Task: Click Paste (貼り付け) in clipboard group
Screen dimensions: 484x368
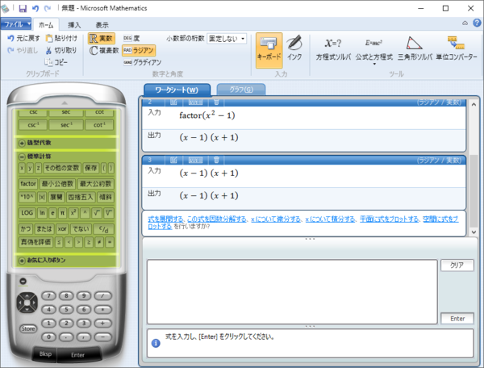Action: (61, 38)
